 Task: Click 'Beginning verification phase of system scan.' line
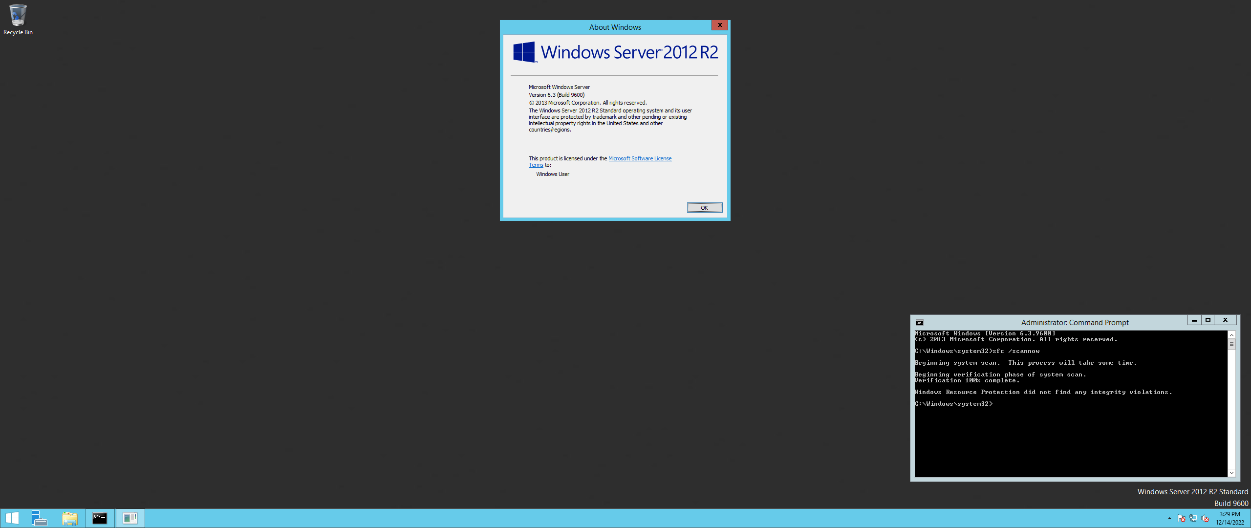pos(1000,374)
